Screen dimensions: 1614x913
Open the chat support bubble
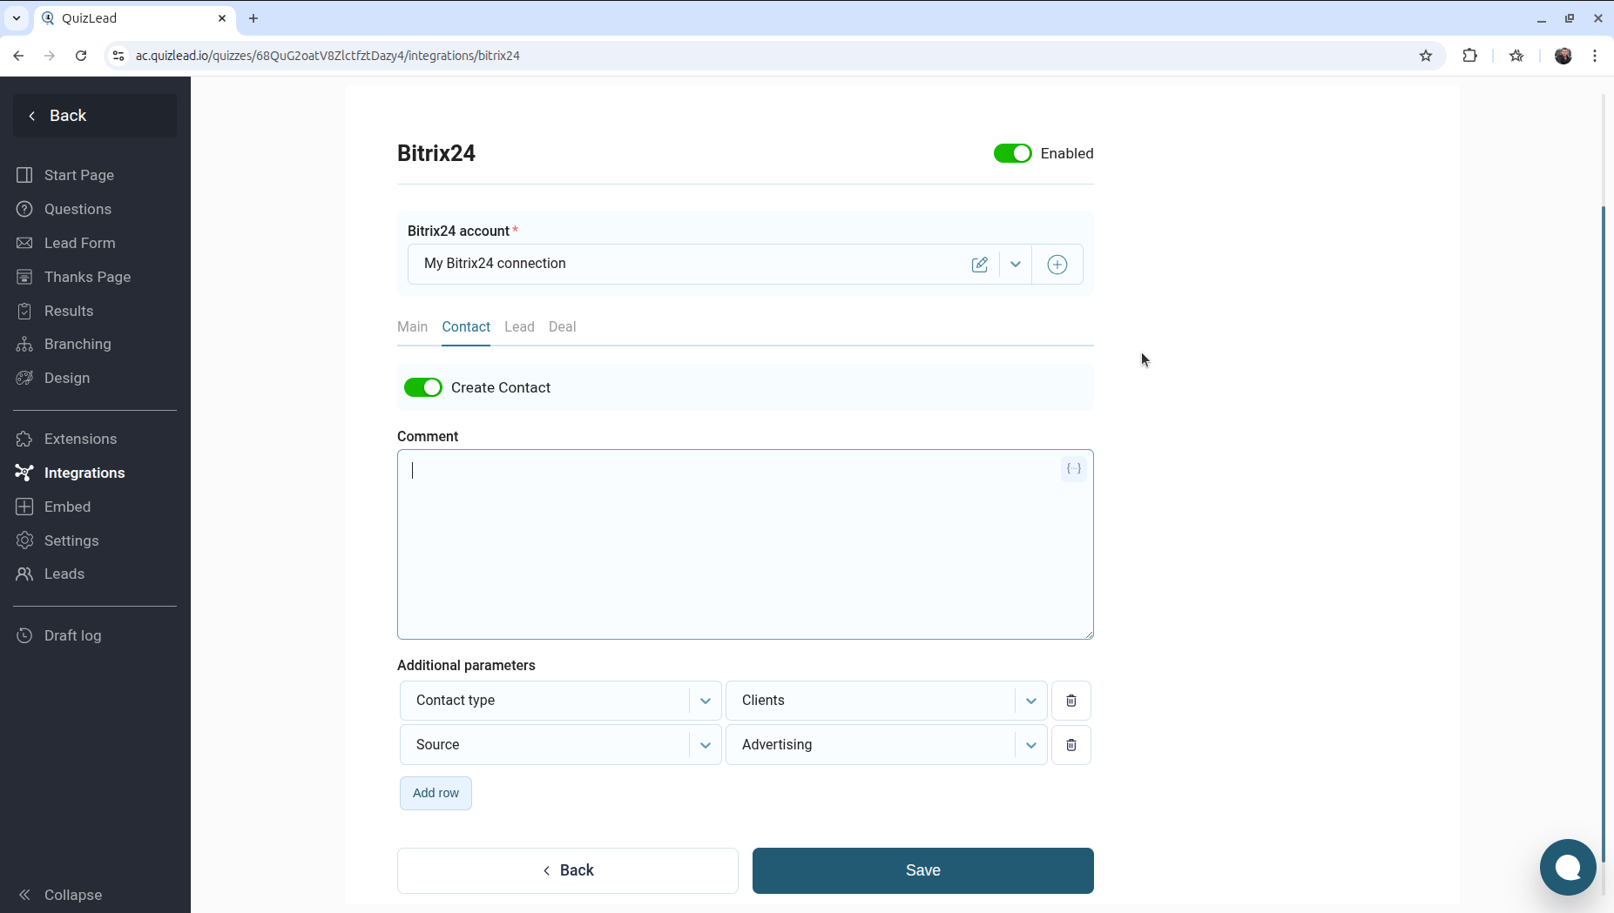pyautogui.click(x=1567, y=867)
